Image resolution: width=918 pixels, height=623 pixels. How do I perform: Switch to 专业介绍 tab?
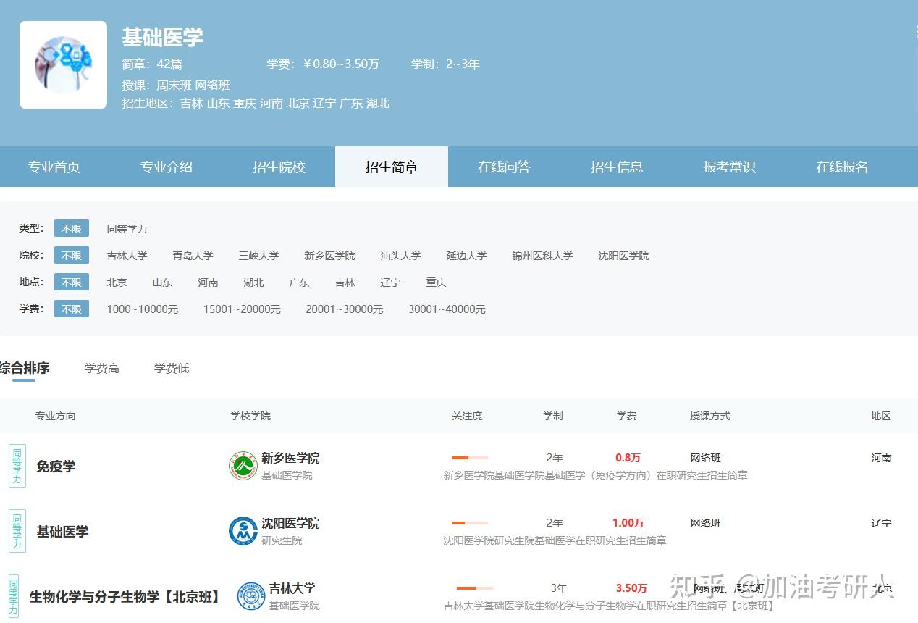click(x=167, y=167)
